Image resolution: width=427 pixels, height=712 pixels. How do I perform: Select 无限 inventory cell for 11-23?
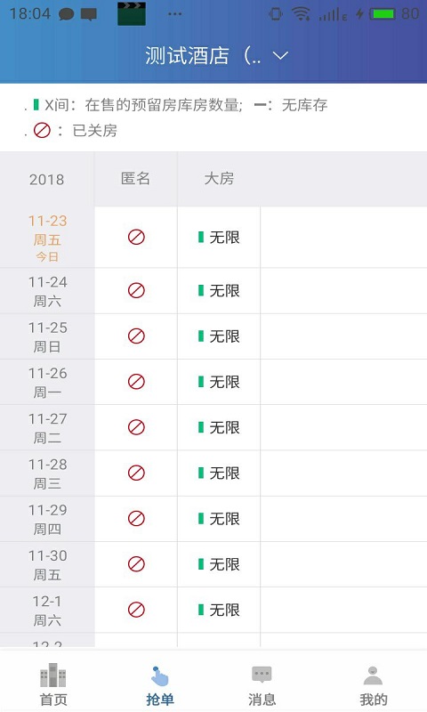[x=219, y=237]
